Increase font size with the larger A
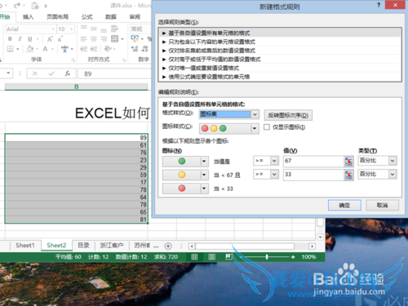The image size is (408, 306). pos(50,39)
